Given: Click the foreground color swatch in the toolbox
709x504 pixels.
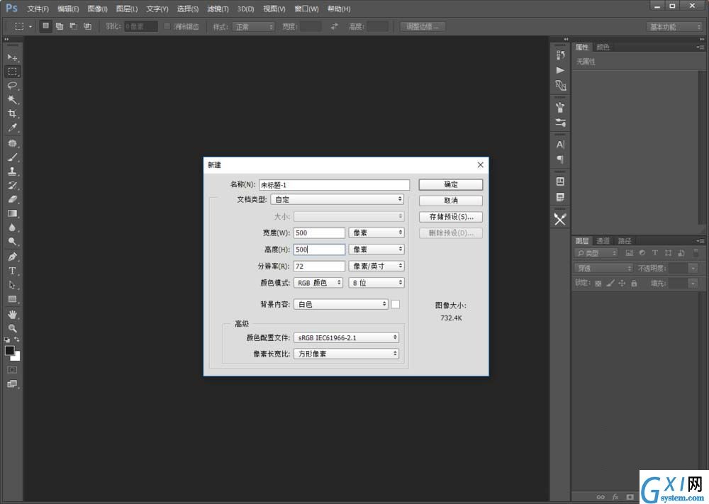Looking at the screenshot, I should (9, 350).
